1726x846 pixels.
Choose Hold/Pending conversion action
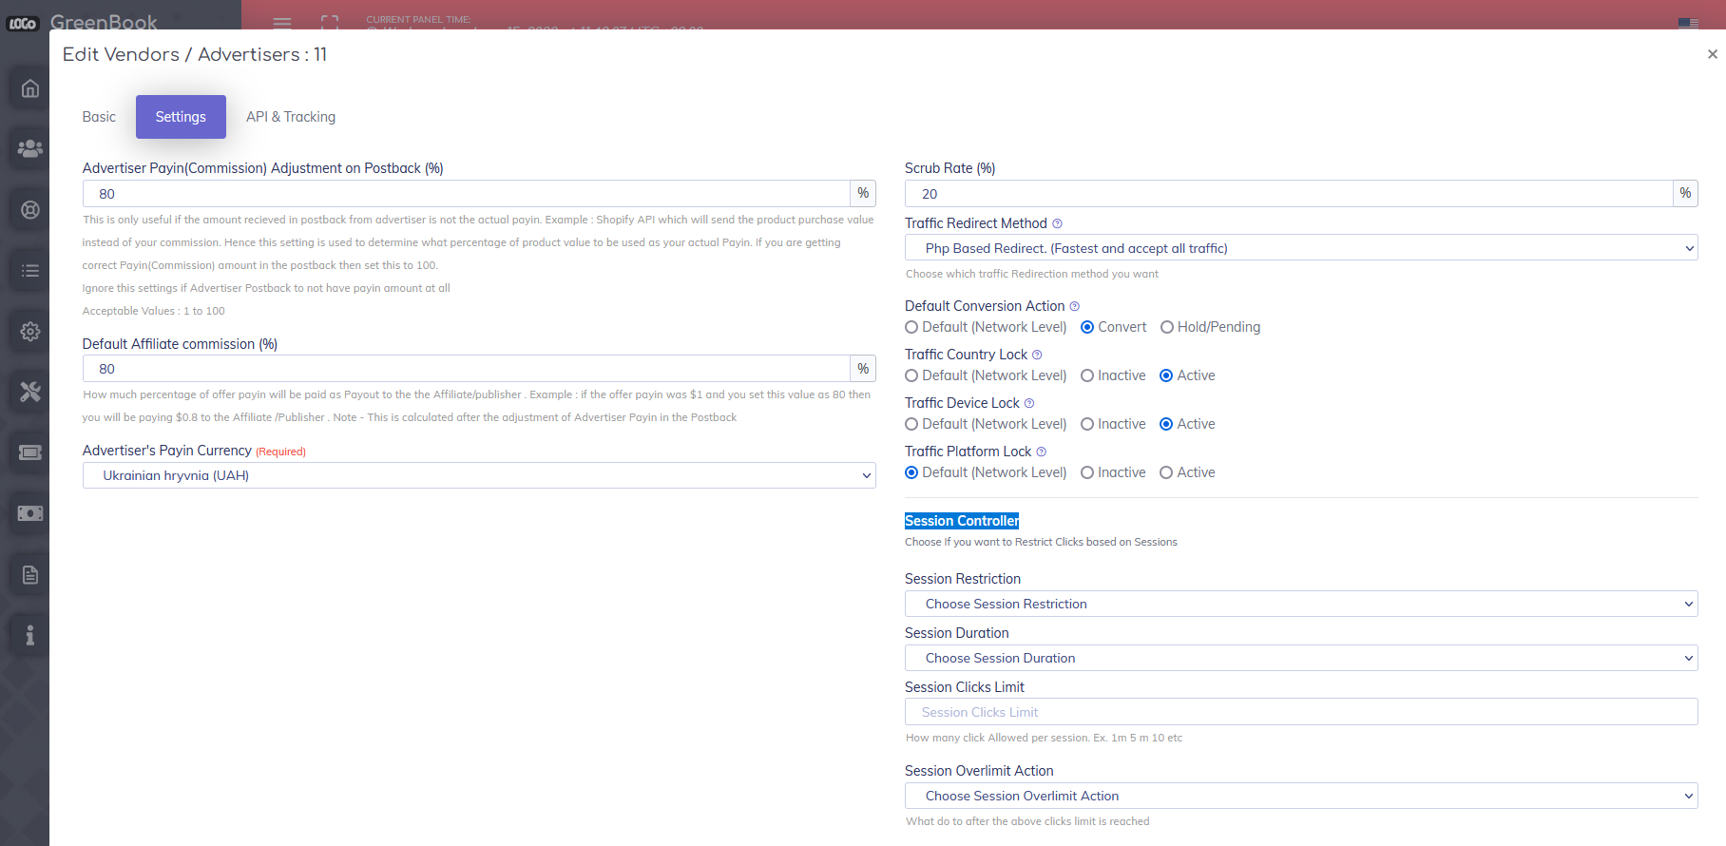click(1167, 327)
